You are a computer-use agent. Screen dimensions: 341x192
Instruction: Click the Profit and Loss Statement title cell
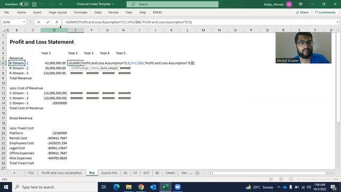coord(42,42)
